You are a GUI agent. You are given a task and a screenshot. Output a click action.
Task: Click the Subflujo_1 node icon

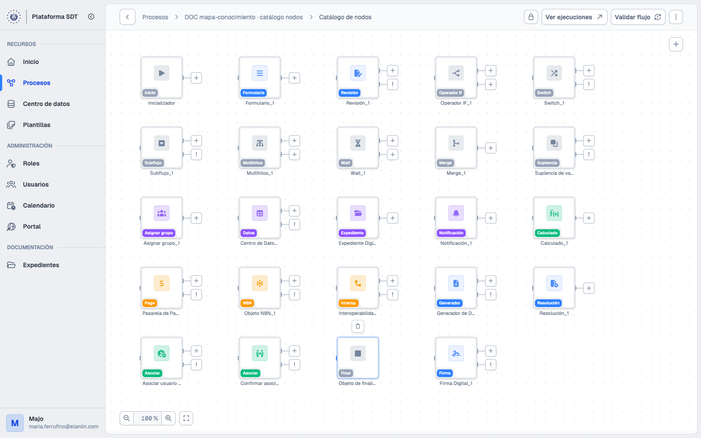162,143
